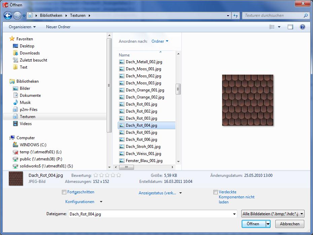The height and width of the screenshot is (235, 313).
Task: Open the Alle Bilddateien file type dropdown
Action: 273,214
